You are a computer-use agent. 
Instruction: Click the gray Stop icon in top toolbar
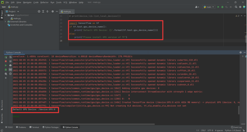click(231, 7)
